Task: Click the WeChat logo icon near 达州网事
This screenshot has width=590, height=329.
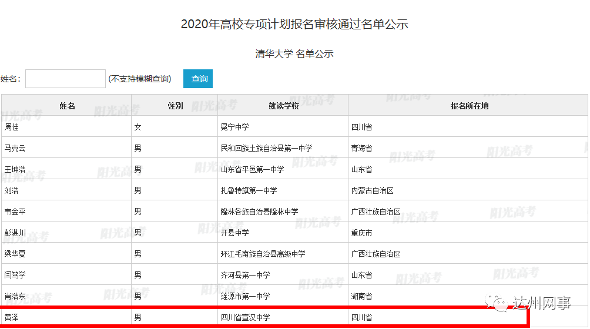Action: pyautogui.click(x=496, y=303)
